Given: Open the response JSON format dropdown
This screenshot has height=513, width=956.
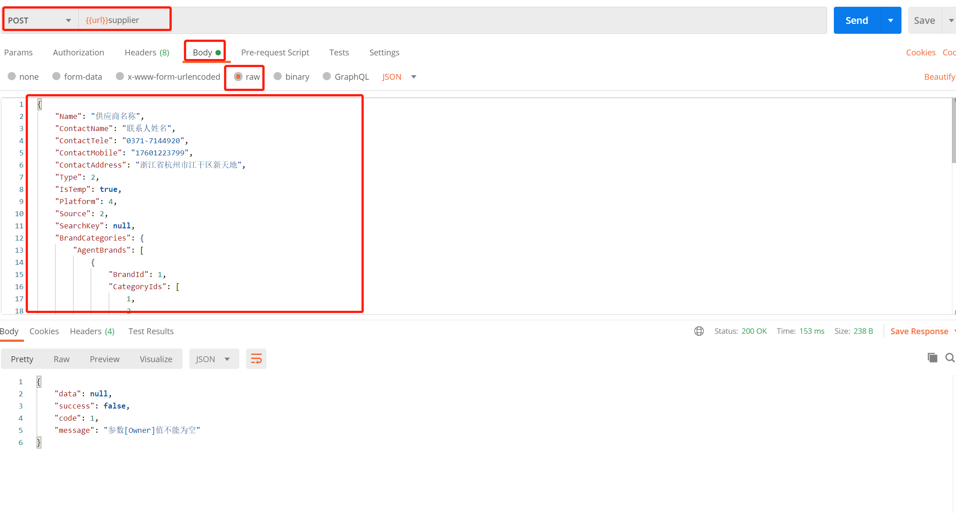Looking at the screenshot, I should pos(214,359).
